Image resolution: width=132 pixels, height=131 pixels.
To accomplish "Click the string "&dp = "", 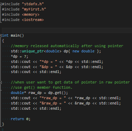I will (x=48, y=67).
